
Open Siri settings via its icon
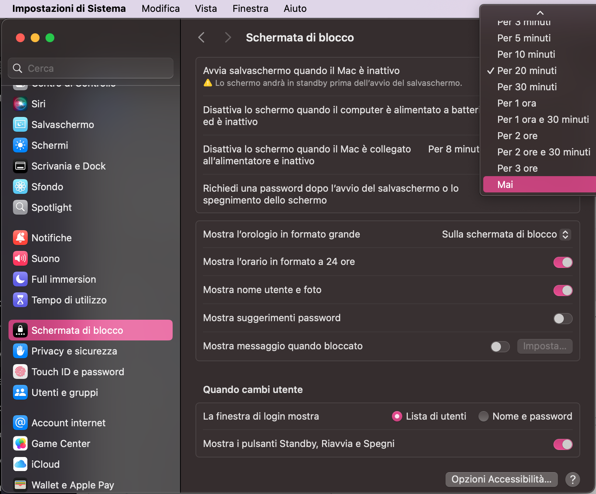point(20,104)
